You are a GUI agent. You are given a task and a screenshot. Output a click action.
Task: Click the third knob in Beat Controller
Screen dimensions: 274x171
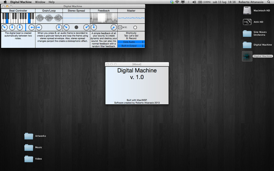20,27
